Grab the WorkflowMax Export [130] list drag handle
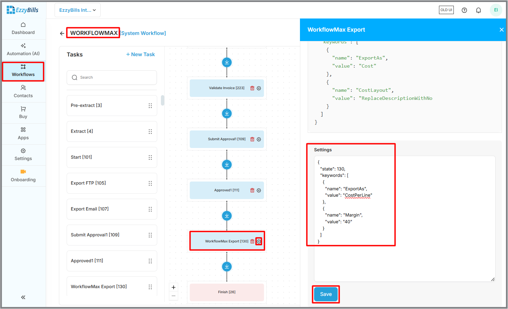Viewport: 508px width, 309px height. [150, 287]
